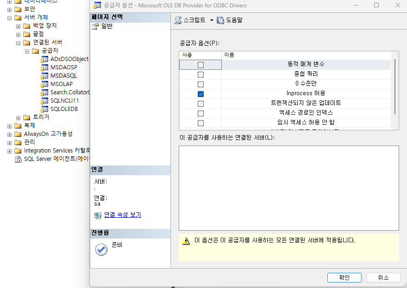Maximize the 공급자 옵션 dialog window
This screenshot has height=288, width=407.
(376, 5)
